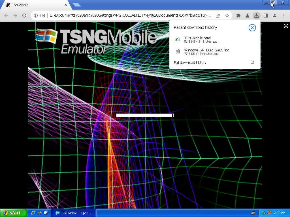Open Chrome Labs flask icon
Viewport: 290px width, 217px height.
coord(248,16)
